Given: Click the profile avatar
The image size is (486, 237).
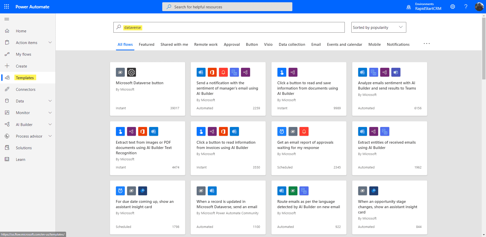Looking at the screenshot, I should coord(479,7).
